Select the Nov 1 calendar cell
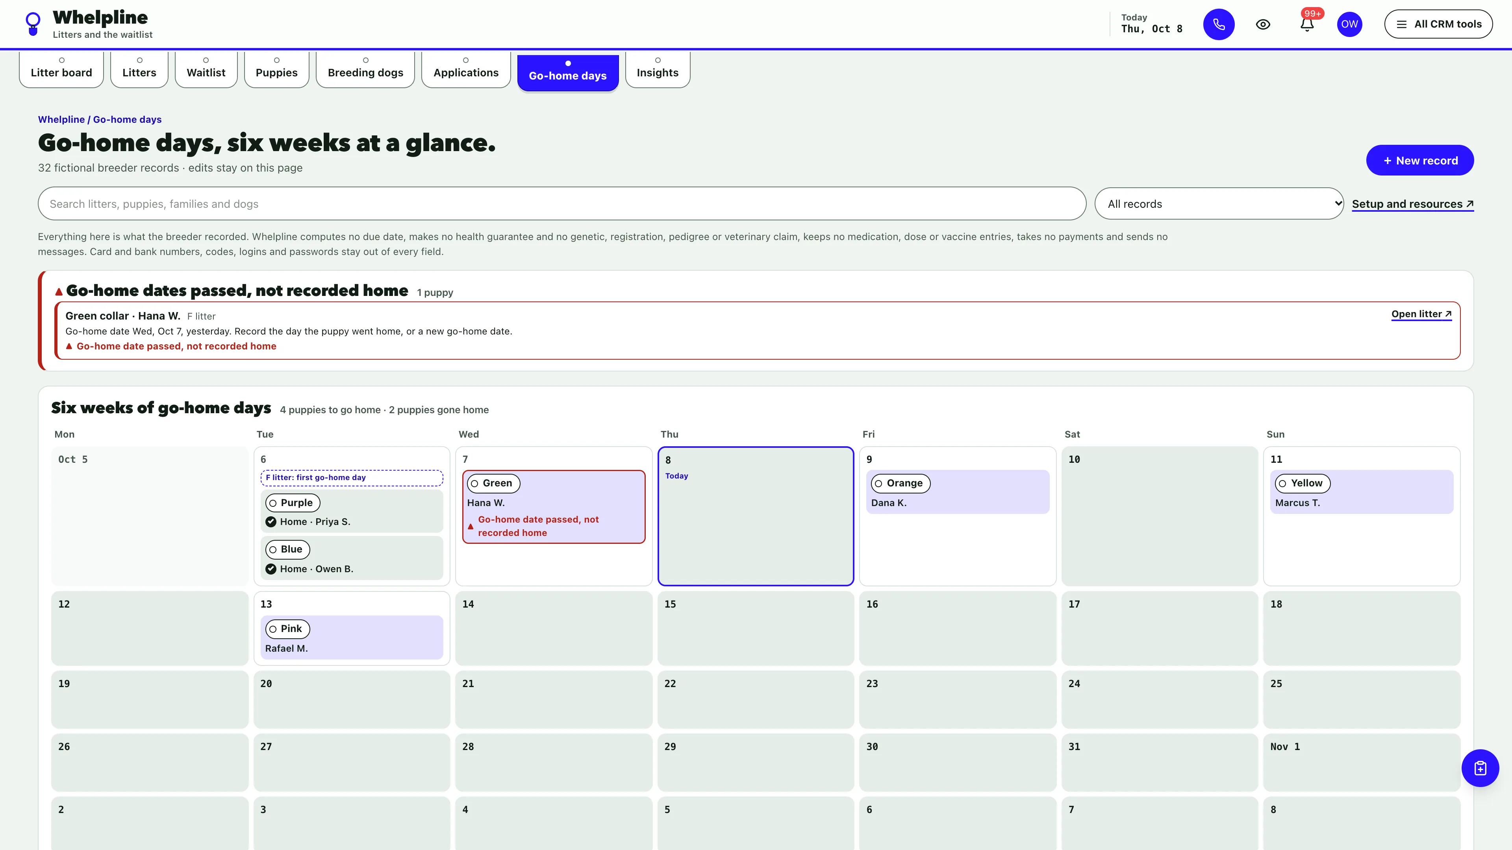The height and width of the screenshot is (850, 1512). (x=1361, y=762)
